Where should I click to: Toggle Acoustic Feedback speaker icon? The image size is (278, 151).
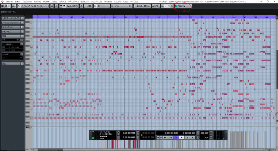coord(9,6)
